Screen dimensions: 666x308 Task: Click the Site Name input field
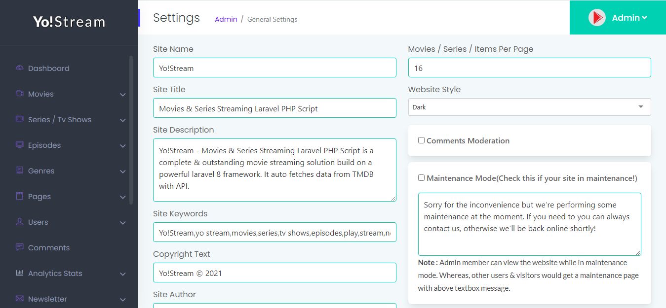274,68
